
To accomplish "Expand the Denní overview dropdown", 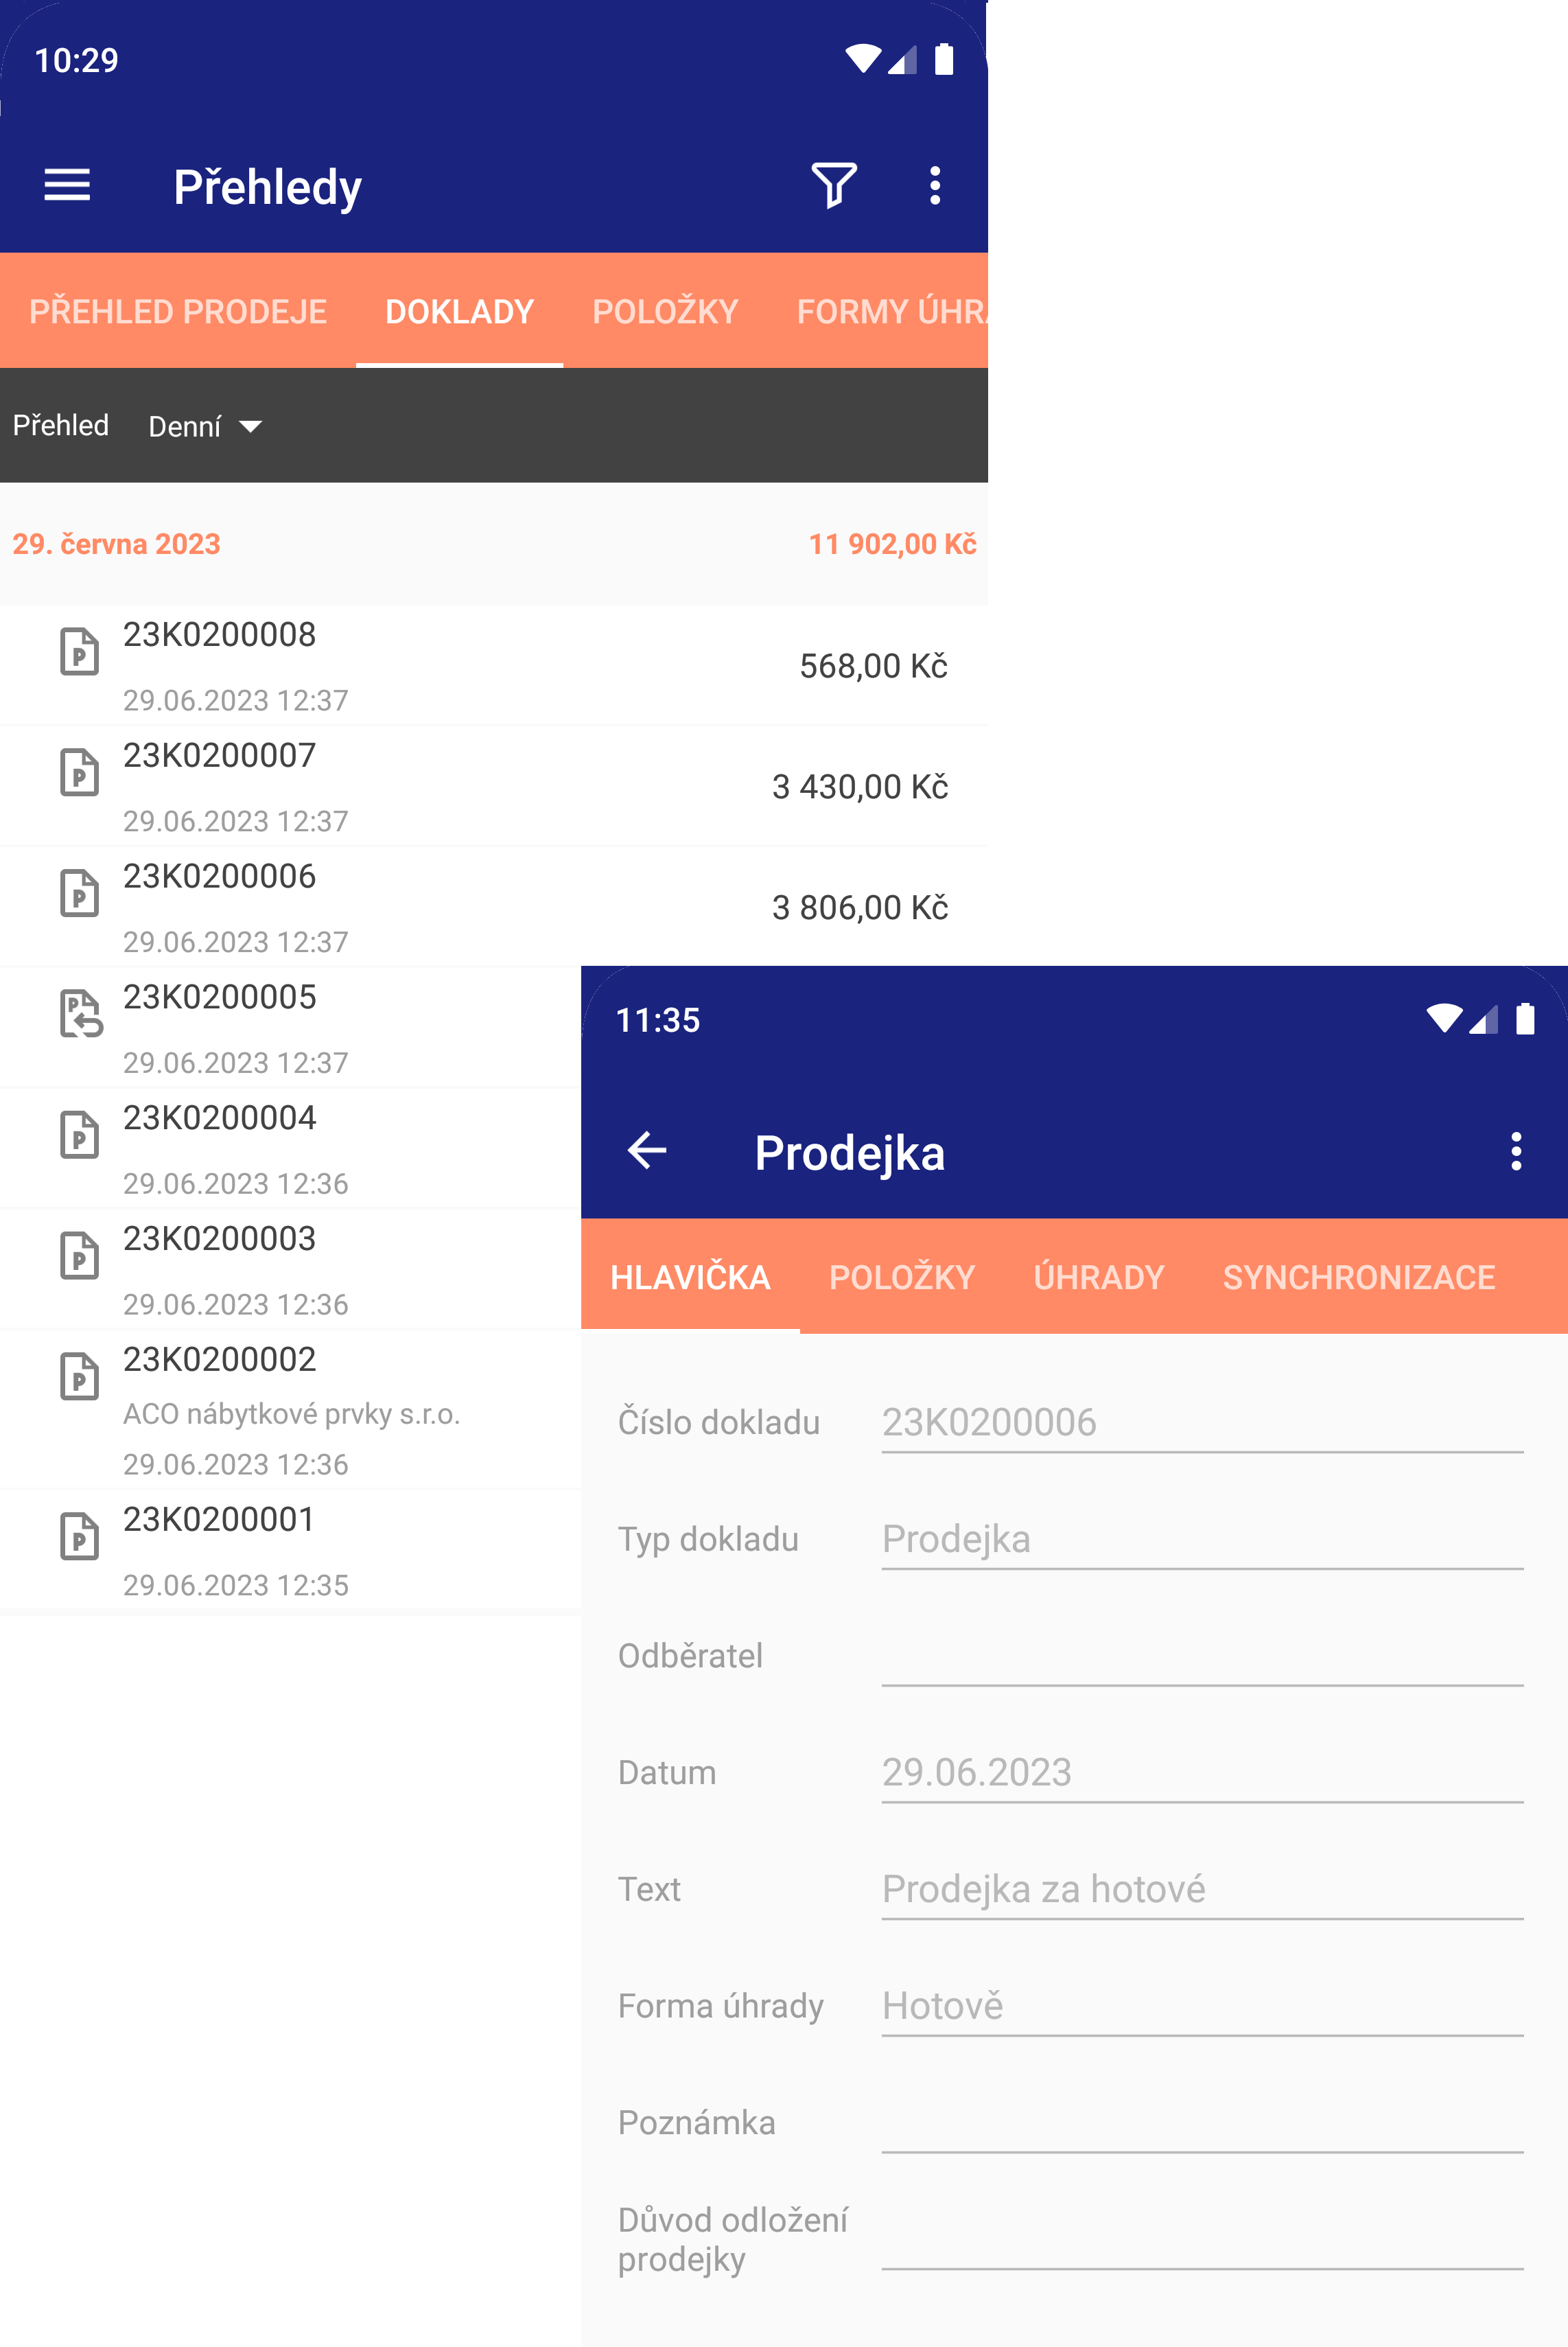I will click(206, 427).
